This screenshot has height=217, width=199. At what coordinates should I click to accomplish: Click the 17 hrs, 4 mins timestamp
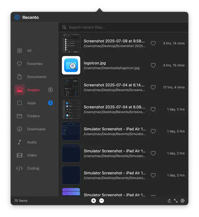coord(174,87)
